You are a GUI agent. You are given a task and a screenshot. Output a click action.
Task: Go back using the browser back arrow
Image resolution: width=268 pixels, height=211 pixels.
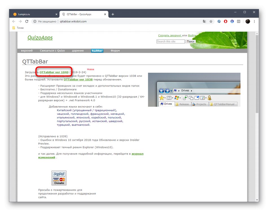coord(14,21)
